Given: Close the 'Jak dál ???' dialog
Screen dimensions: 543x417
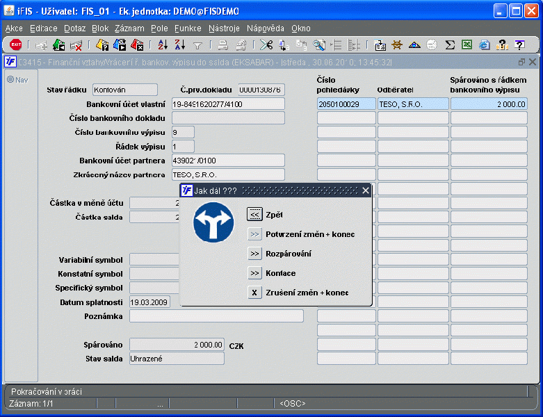Looking at the screenshot, I should (366, 190).
